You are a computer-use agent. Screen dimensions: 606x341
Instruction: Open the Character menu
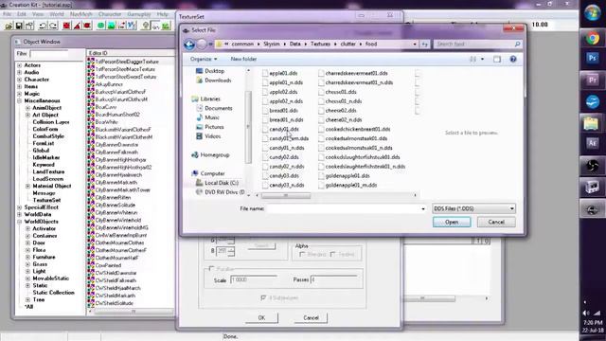(110, 14)
